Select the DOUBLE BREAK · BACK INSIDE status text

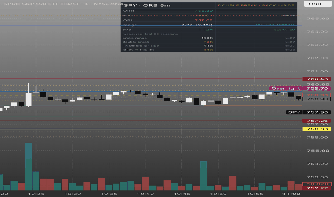coord(256,5)
